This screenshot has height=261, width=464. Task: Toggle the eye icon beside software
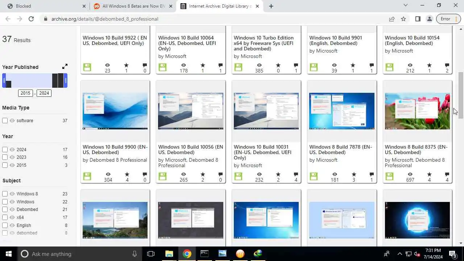pyautogui.click(x=12, y=121)
